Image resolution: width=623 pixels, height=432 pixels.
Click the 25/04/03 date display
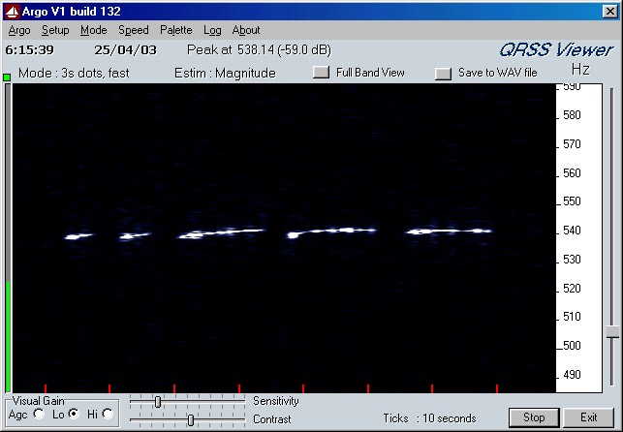pos(126,50)
